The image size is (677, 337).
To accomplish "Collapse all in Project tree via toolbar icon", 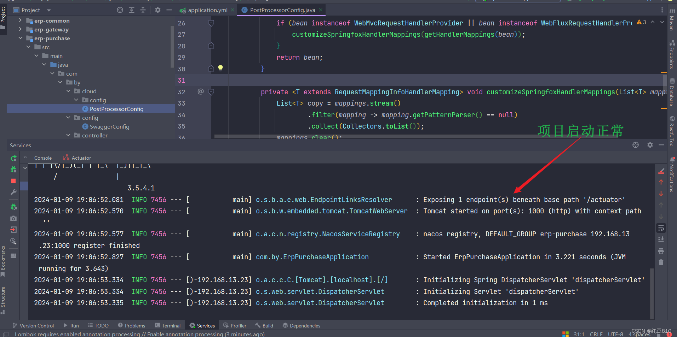I will point(143,10).
